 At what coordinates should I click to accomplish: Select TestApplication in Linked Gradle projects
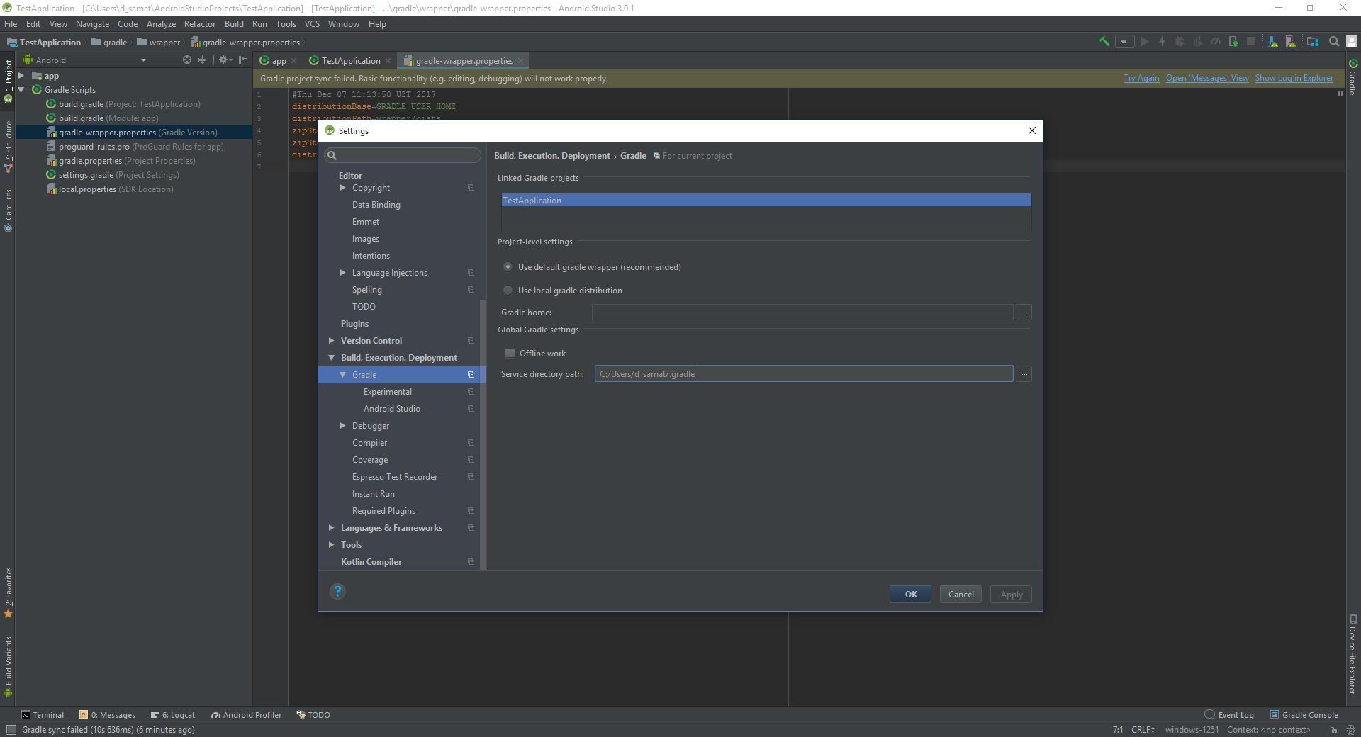766,201
